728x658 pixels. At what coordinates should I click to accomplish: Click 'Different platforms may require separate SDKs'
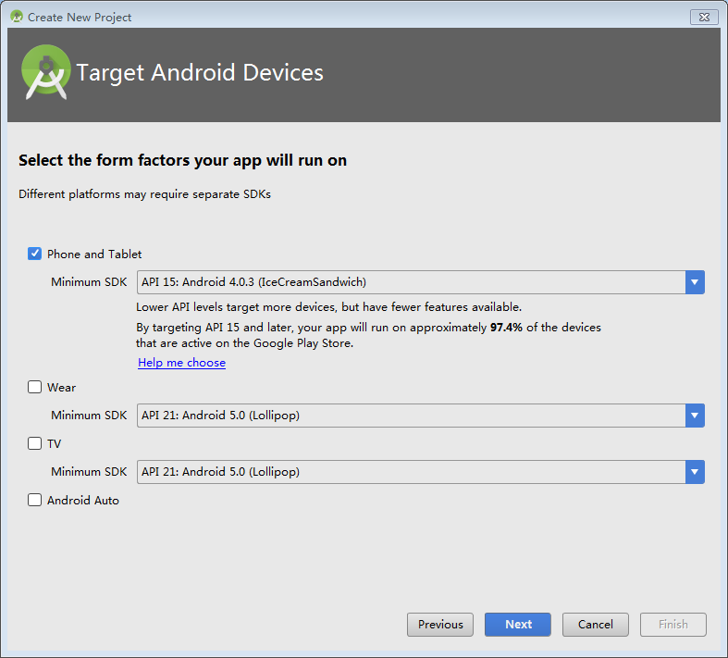pos(144,194)
